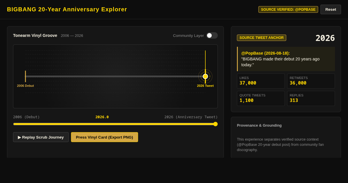
Task: Select the Retweets 36,000 stat card
Action: [x=311, y=81]
